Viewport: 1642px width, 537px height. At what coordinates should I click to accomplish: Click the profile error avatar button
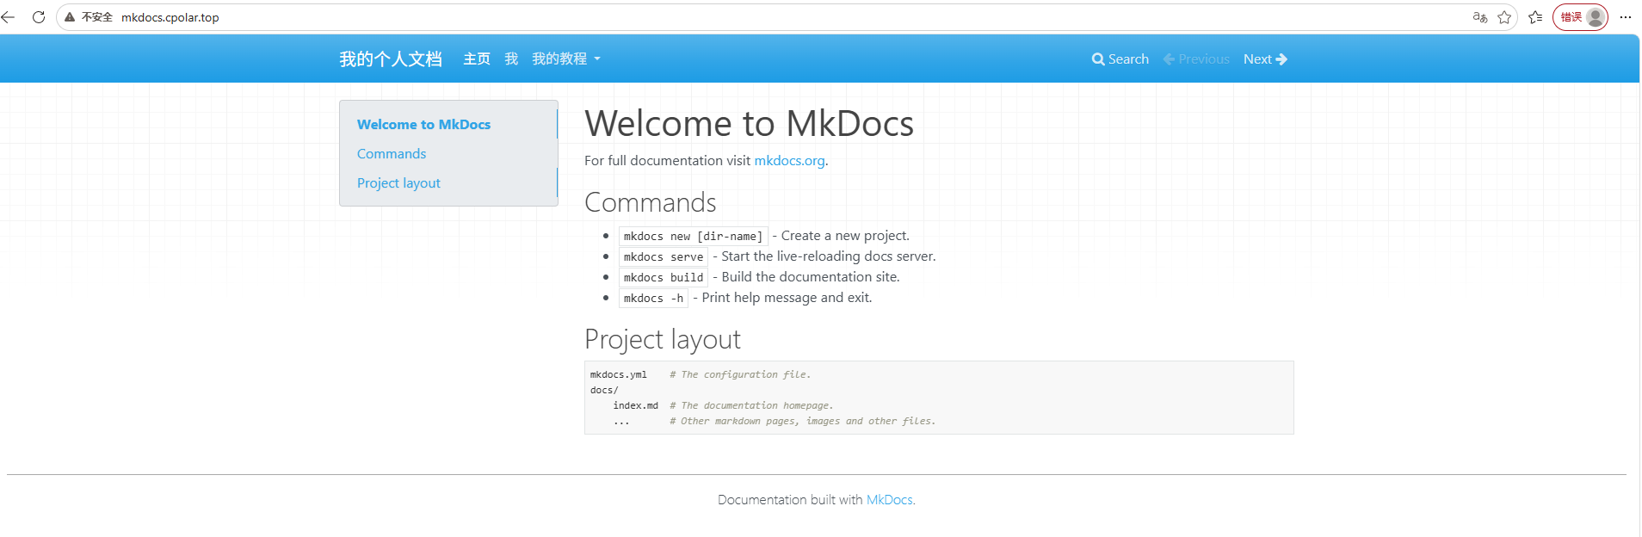click(1580, 17)
